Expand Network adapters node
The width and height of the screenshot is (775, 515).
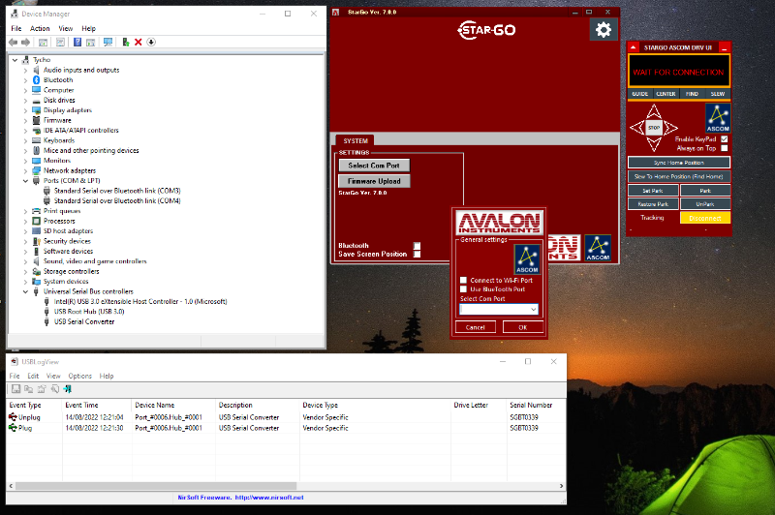click(25, 170)
